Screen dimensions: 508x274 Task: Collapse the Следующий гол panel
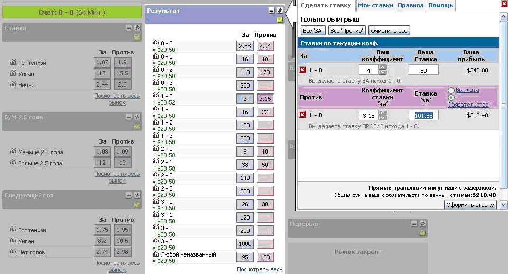(128, 195)
